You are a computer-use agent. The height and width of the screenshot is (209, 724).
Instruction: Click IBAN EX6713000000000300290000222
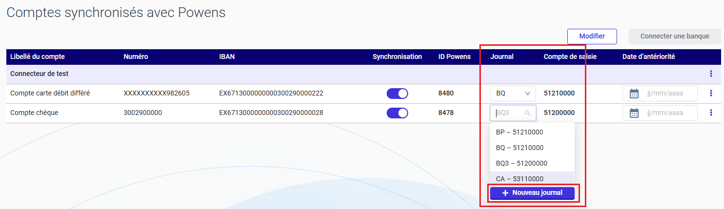pos(271,93)
